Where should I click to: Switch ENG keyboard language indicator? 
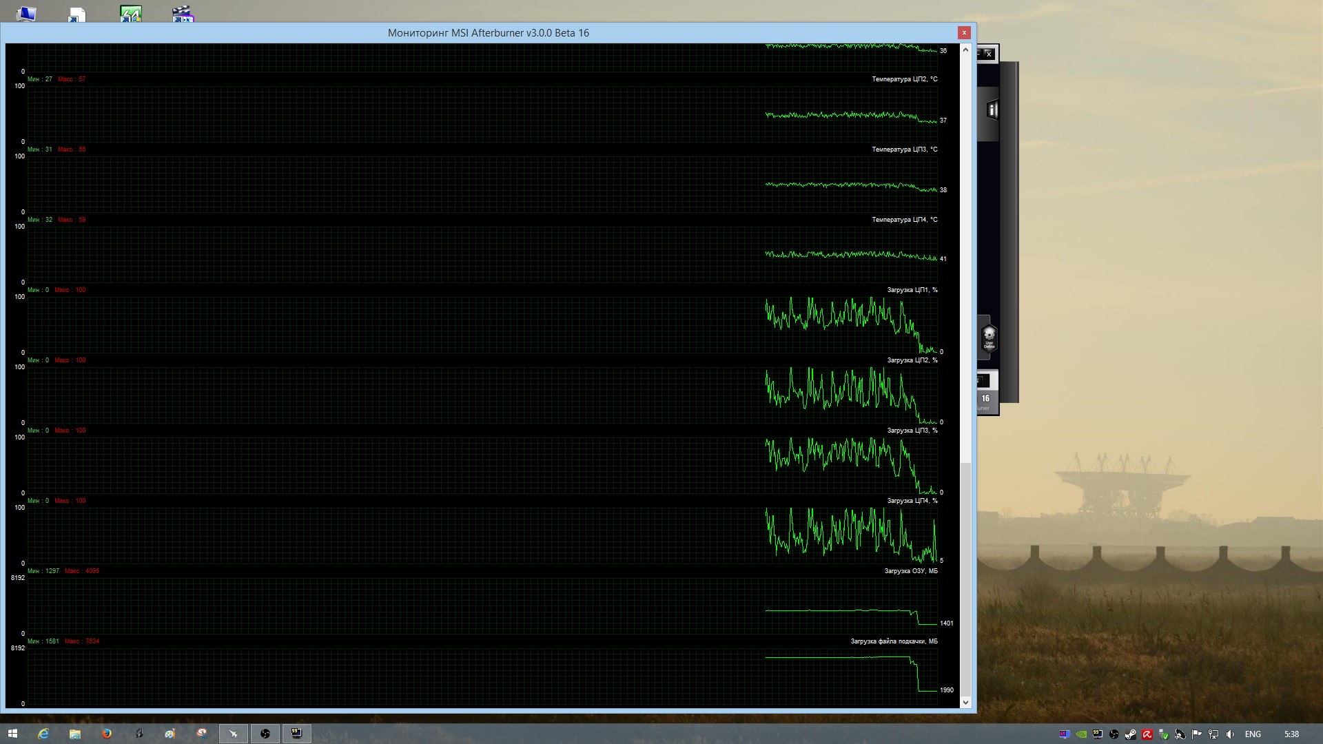click(x=1253, y=734)
